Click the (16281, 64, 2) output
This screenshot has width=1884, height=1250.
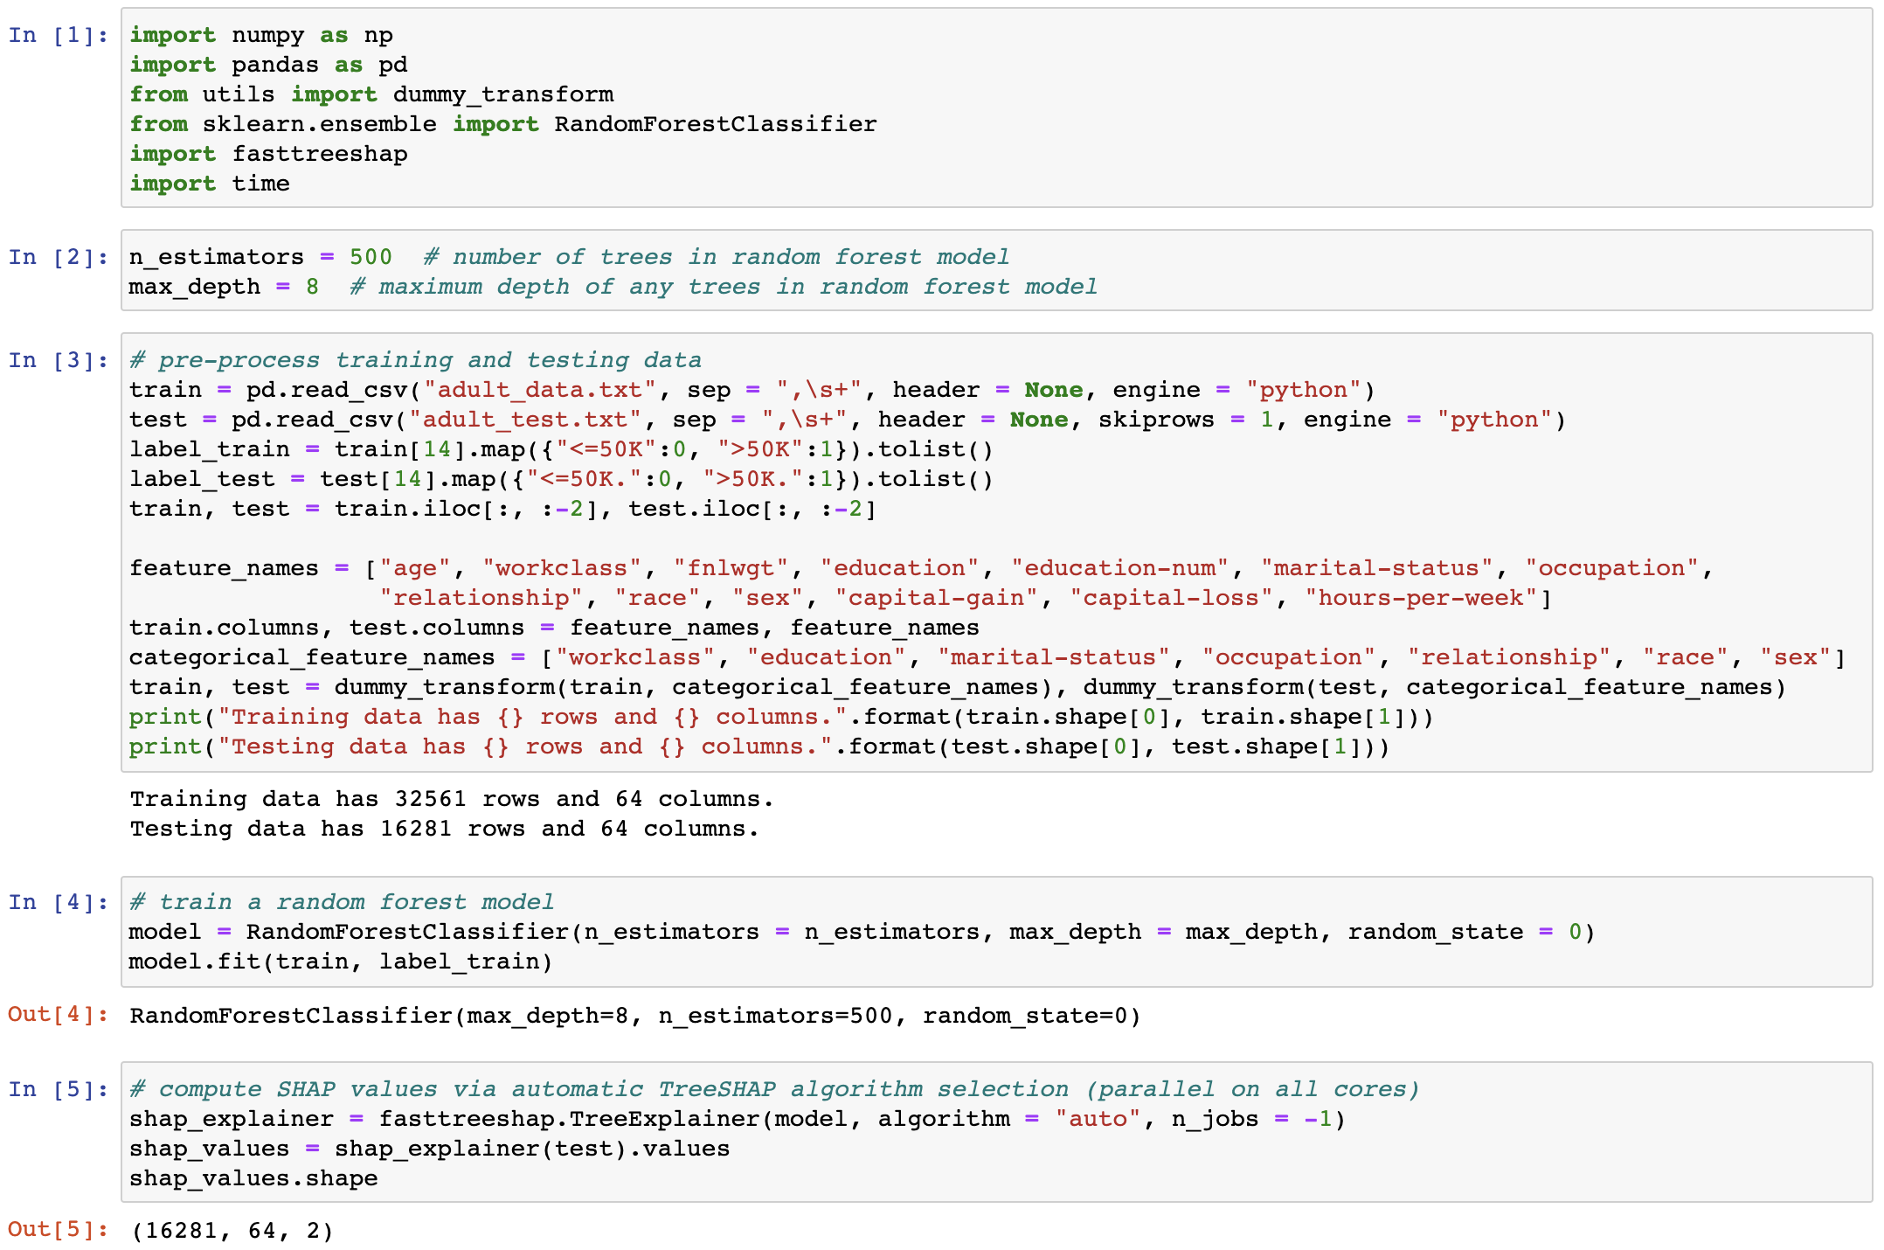click(x=232, y=1231)
